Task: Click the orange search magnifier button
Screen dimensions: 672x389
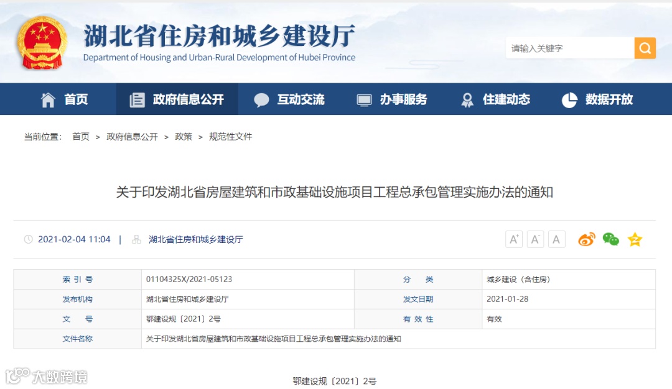Action: (645, 48)
